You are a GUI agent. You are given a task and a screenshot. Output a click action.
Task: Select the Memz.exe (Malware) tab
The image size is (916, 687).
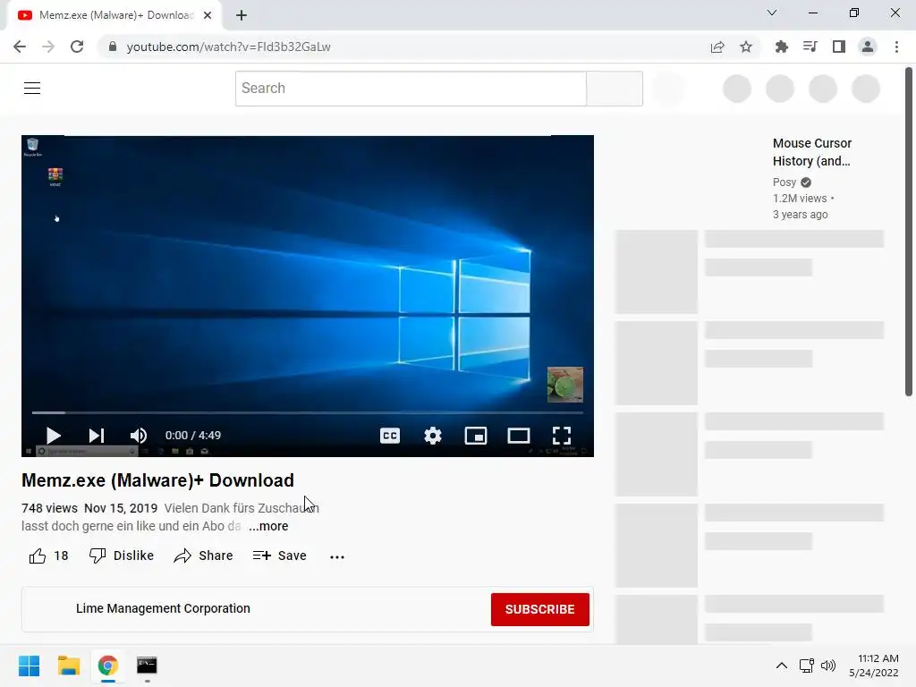(114, 15)
